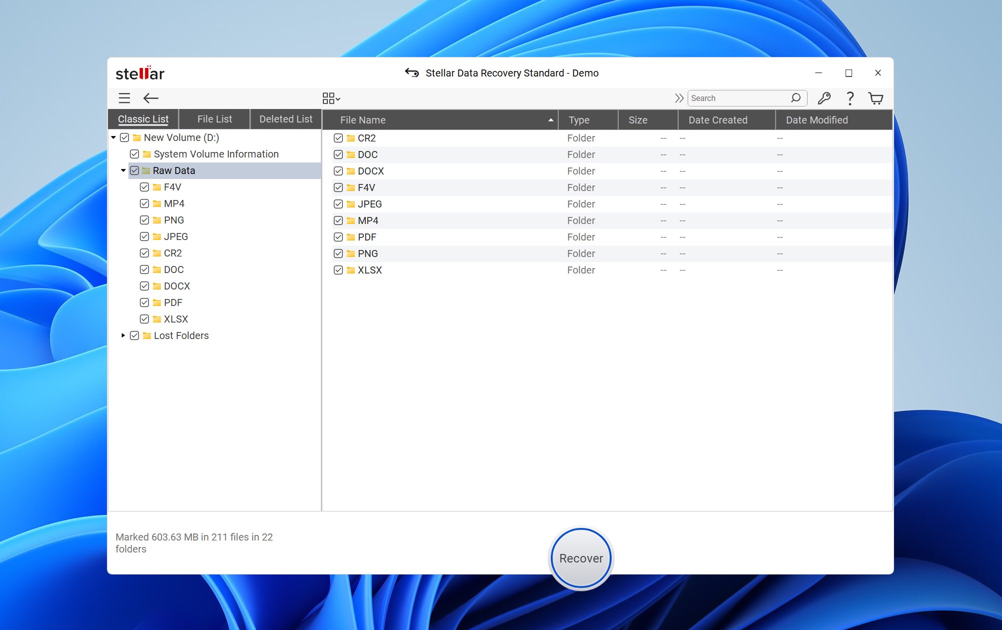Screen dimensions: 1002x630
Task: Select the CR2 row name in file list
Action: point(367,138)
